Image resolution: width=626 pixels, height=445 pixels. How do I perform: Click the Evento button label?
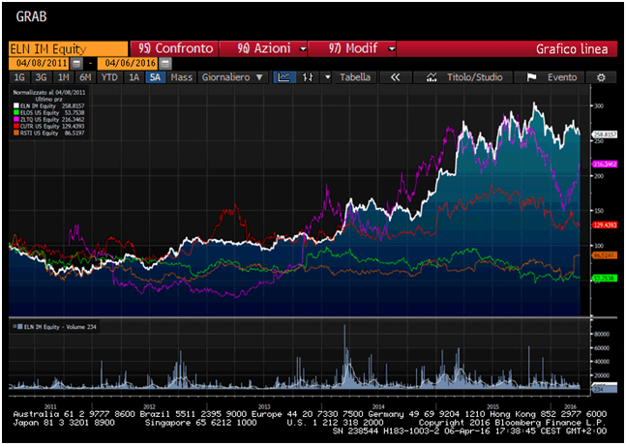coord(562,77)
